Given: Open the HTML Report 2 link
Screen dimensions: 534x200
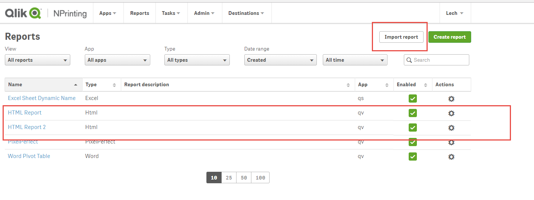Looking at the screenshot, I should coord(27,127).
